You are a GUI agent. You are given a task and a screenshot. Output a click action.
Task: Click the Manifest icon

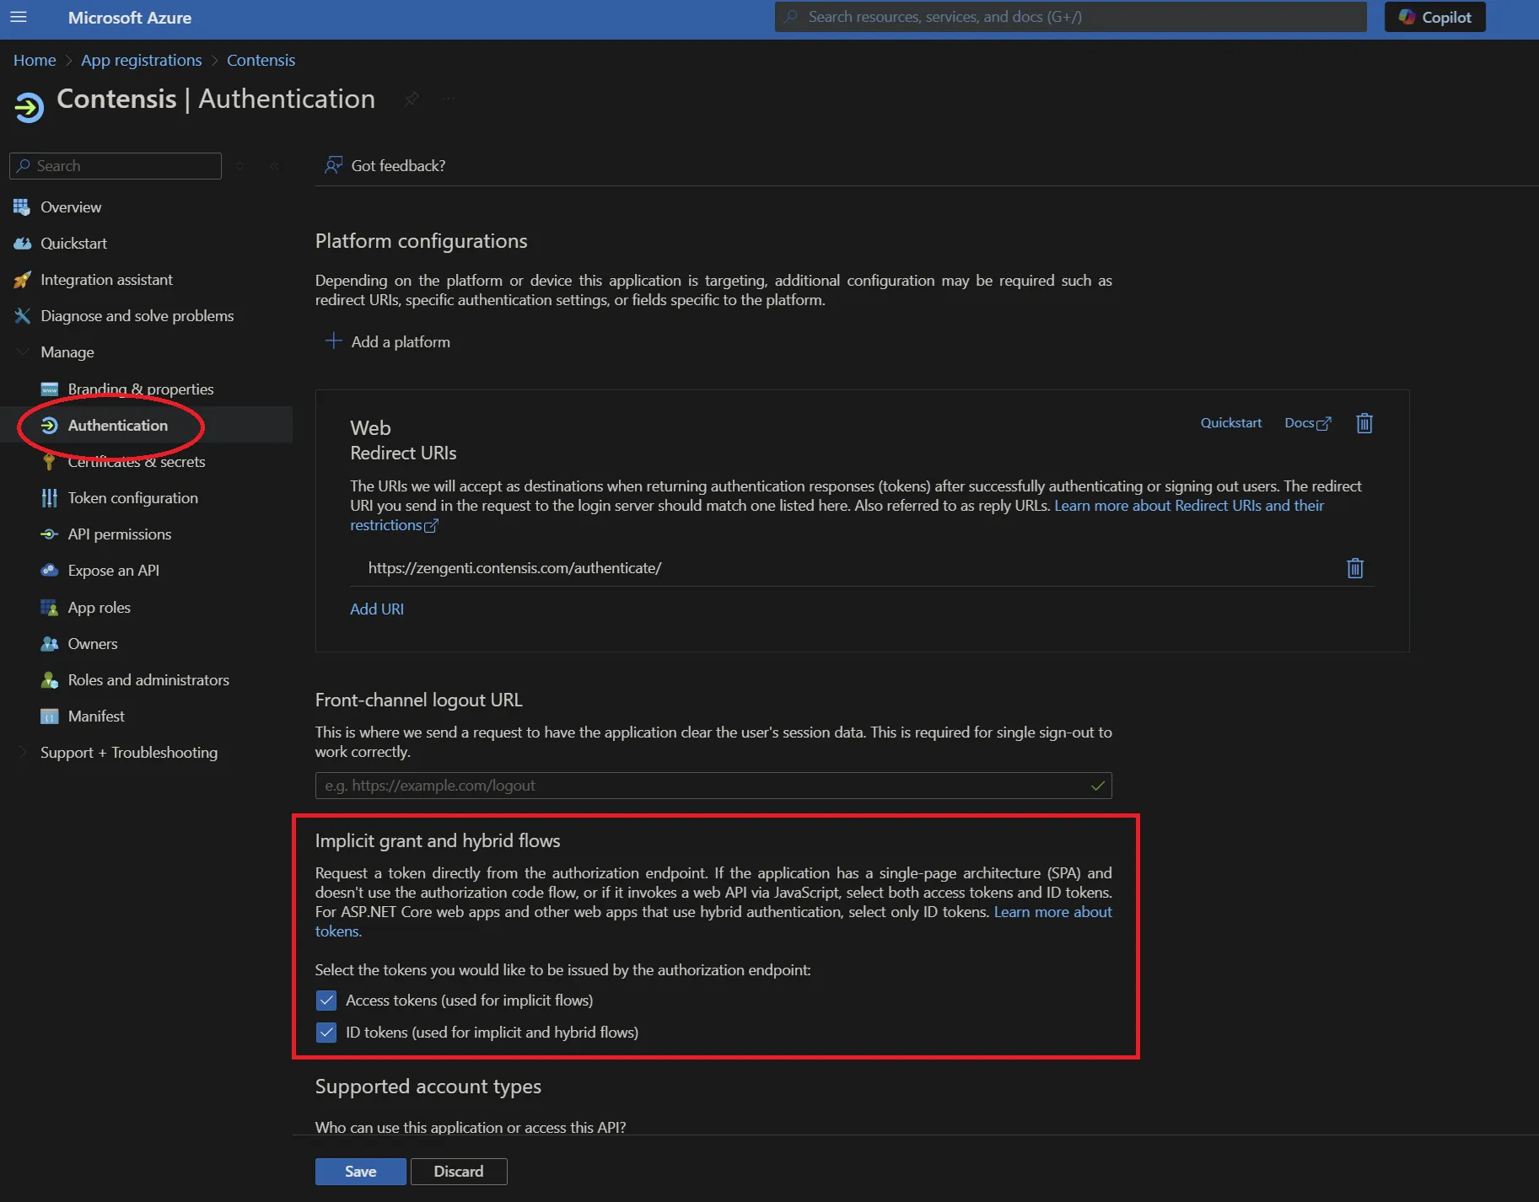[x=50, y=716]
